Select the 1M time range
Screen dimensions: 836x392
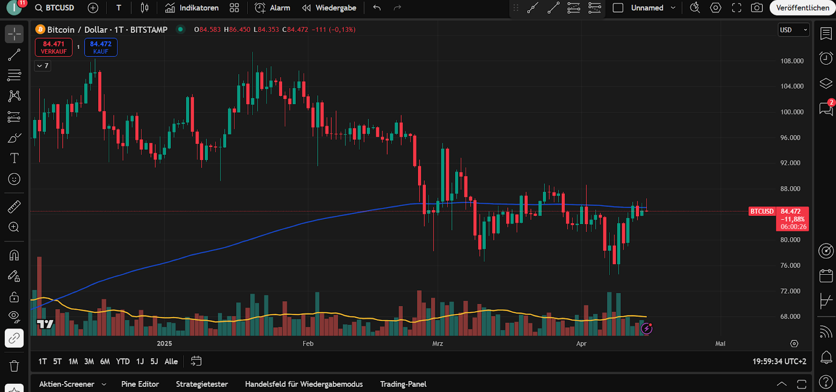tap(73, 361)
